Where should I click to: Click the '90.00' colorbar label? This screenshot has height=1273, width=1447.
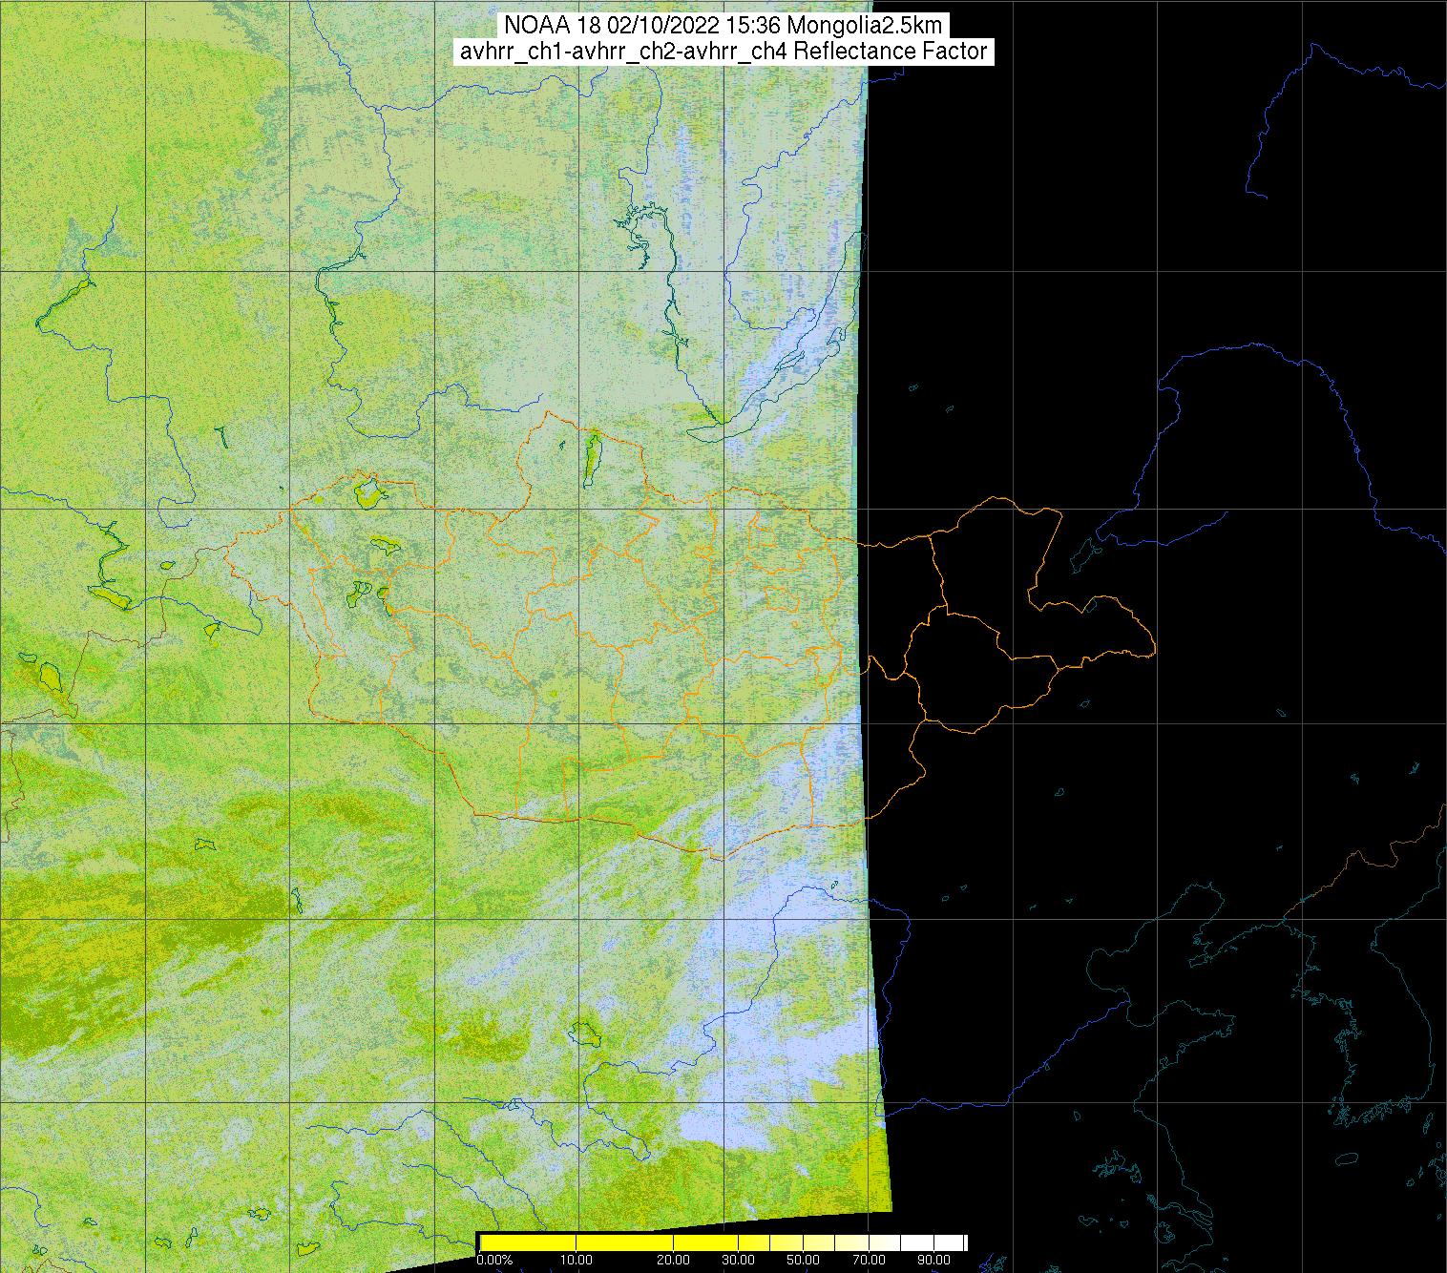(933, 1261)
